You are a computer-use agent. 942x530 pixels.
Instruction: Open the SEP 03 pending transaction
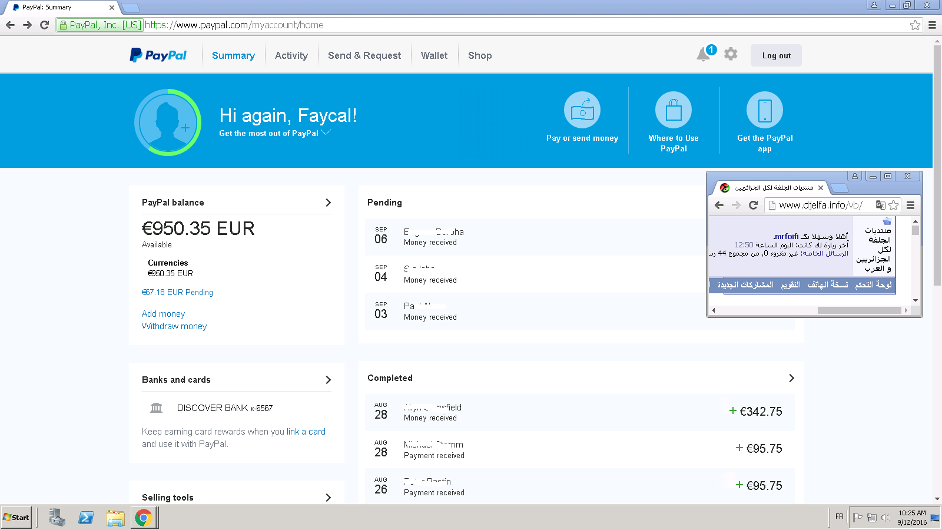pos(580,311)
